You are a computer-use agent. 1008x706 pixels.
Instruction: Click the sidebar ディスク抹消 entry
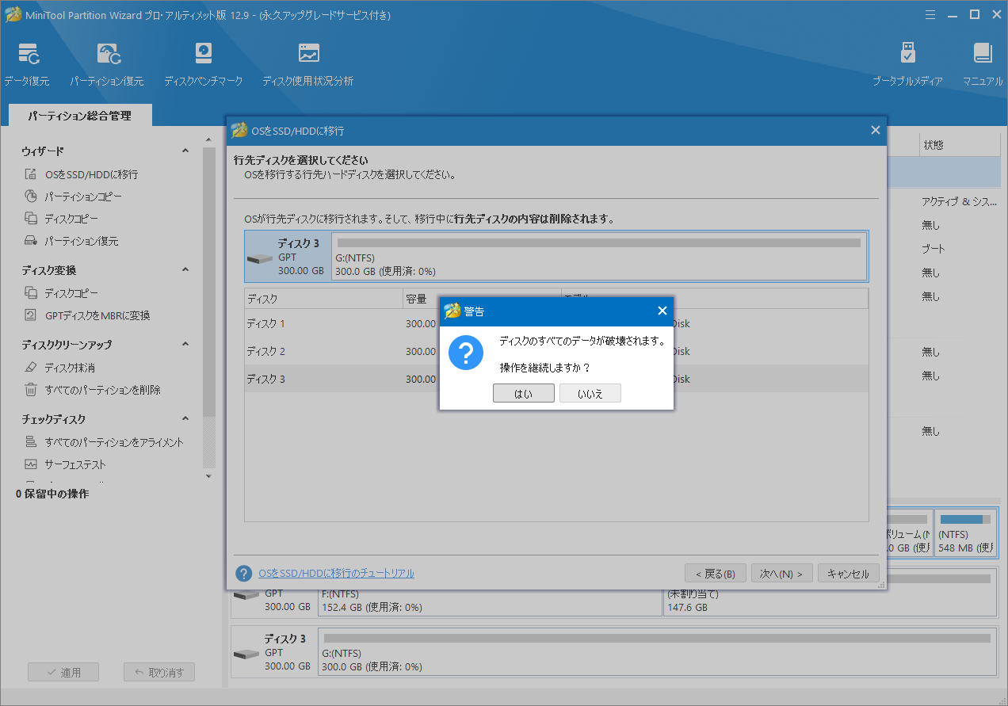click(70, 368)
